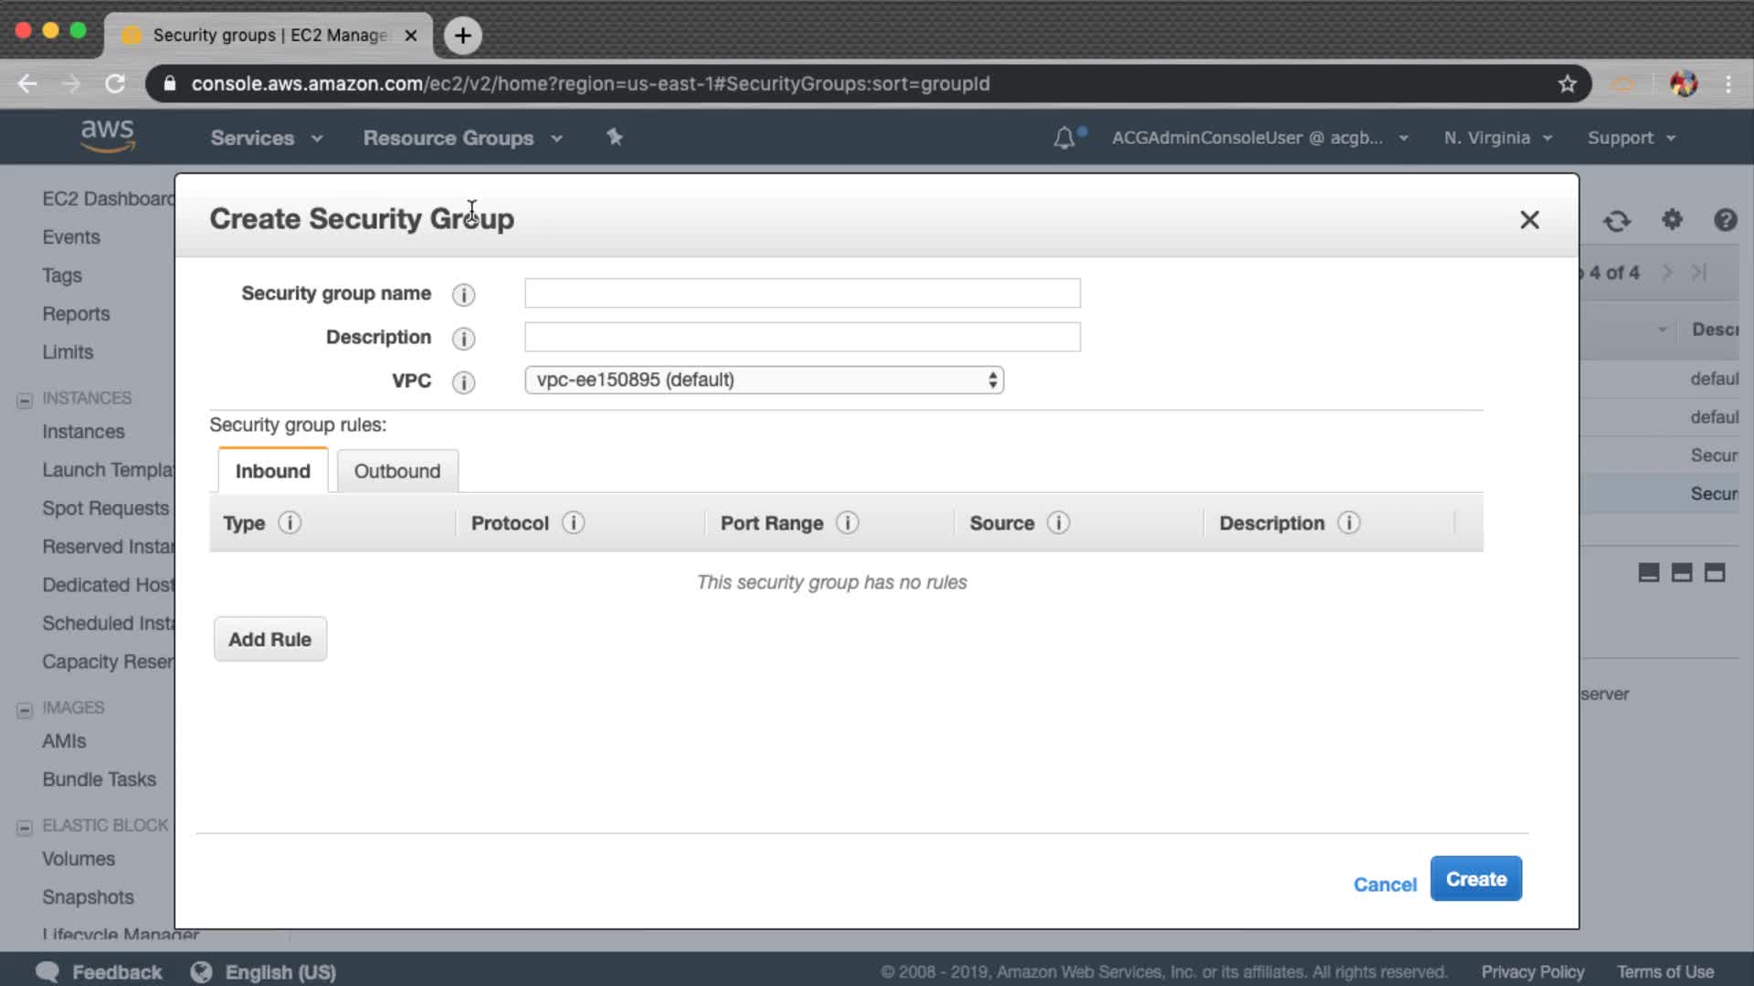The width and height of the screenshot is (1754, 986).
Task: Click the pin shortcut icon in AWS navbar
Action: pyautogui.click(x=614, y=137)
